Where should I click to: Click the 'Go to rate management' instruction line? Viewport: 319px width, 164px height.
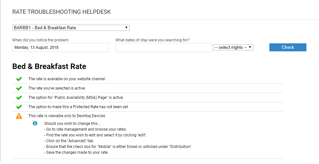tap(85, 129)
